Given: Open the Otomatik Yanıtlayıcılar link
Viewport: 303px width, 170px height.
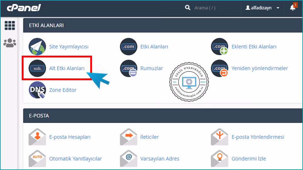Looking at the screenshot, I should coord(75,159).
